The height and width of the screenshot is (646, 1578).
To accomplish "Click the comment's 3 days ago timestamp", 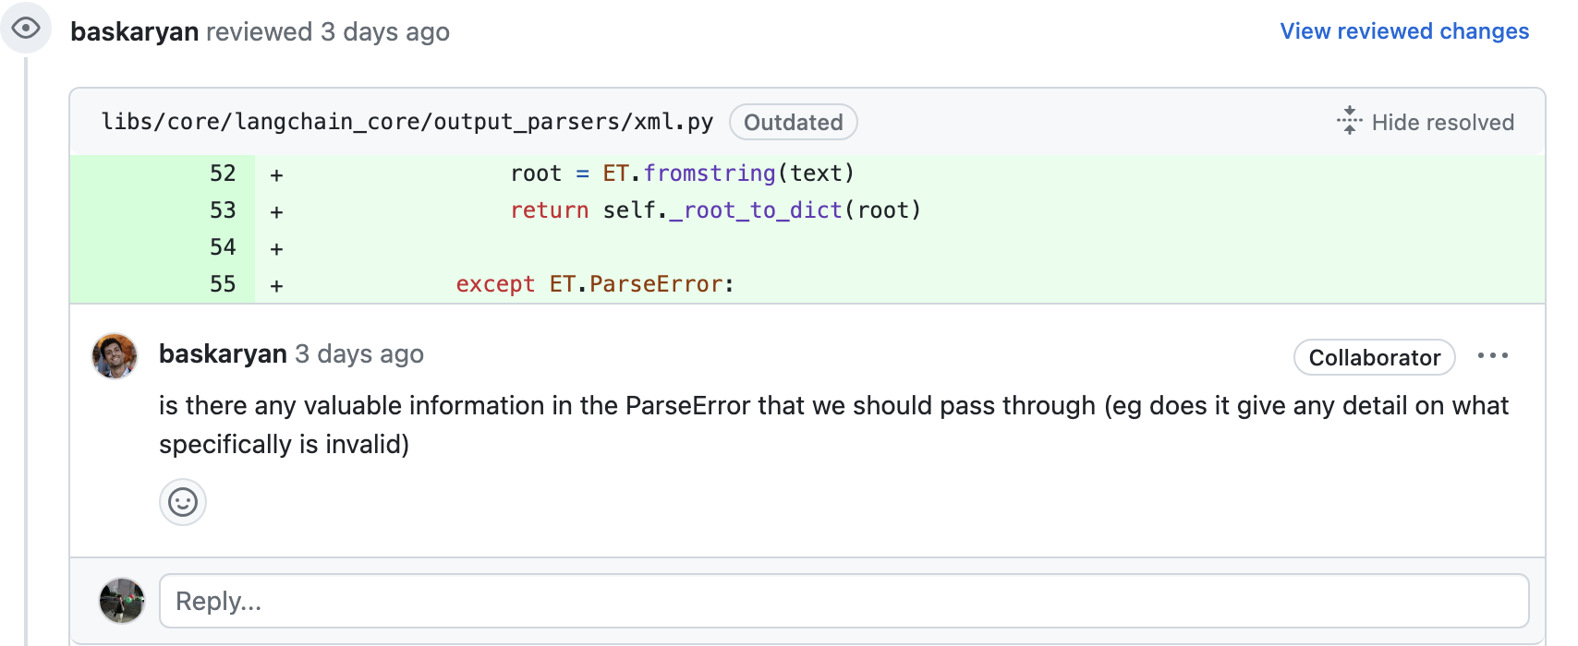I will point(359,353).
